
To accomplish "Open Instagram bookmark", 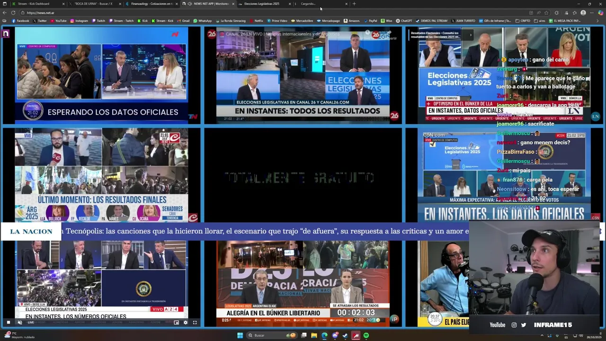I will pyautogui.click(x=79, y=21).
